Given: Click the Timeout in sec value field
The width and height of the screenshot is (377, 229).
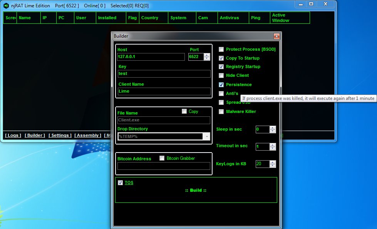Looking at the screenshot, I should coord(263,147).
